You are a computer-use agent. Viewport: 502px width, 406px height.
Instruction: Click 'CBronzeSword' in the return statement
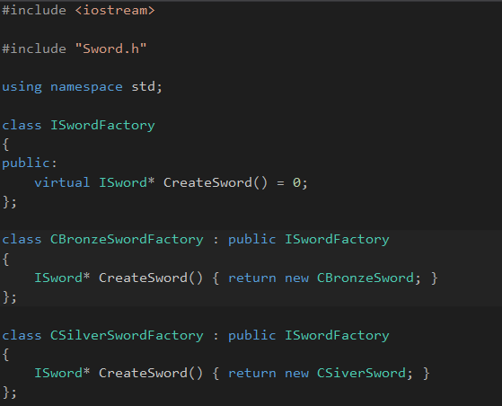click(365, 278)
